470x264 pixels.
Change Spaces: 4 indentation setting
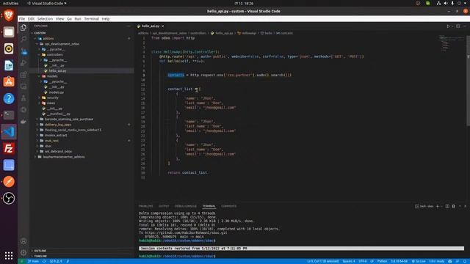[349, 261]
